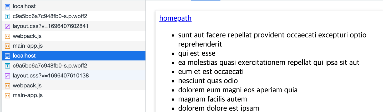Select the layout.css?v=1696407602841 request

pyautogui.click(x=74, y=26)
